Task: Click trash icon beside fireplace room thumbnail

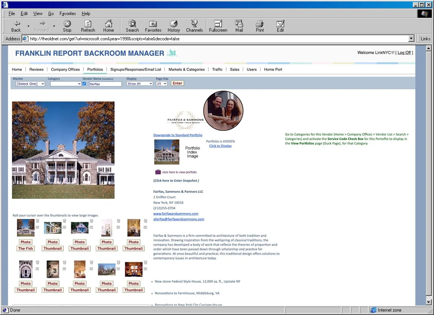Action: 145,221
